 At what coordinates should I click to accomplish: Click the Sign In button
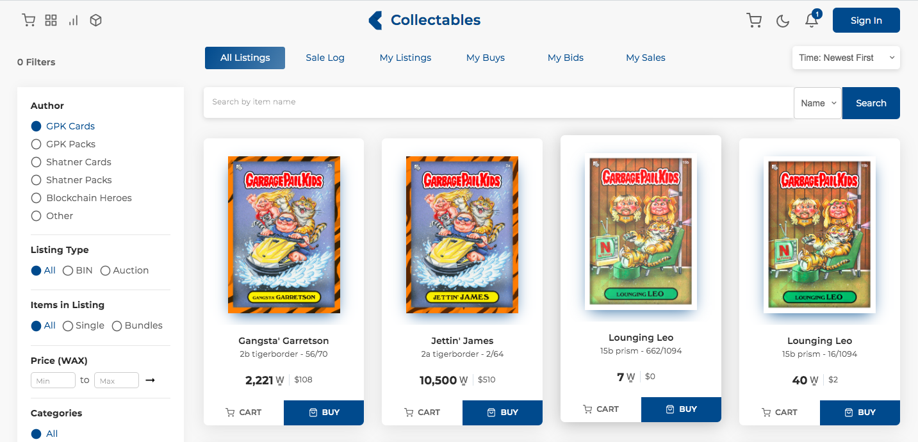[866, 20]
